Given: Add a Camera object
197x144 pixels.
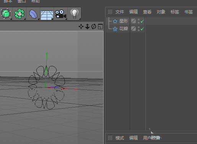Looking at the screenshot, I should pyautogui.click(x=60, y=14).
